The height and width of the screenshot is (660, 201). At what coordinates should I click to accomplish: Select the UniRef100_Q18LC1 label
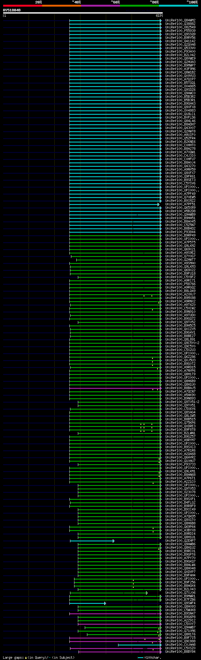click(x=180, y=114)
